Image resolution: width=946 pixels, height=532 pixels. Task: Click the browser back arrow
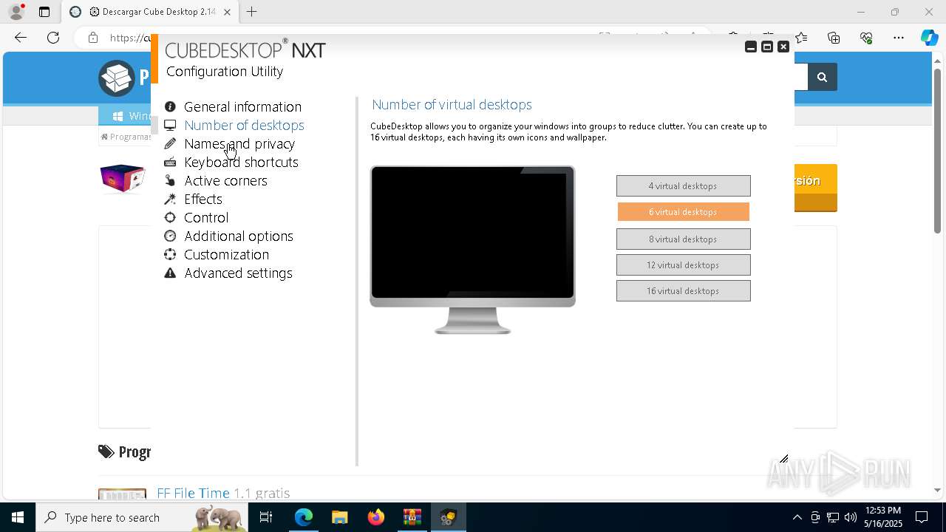tap(21, 38)
